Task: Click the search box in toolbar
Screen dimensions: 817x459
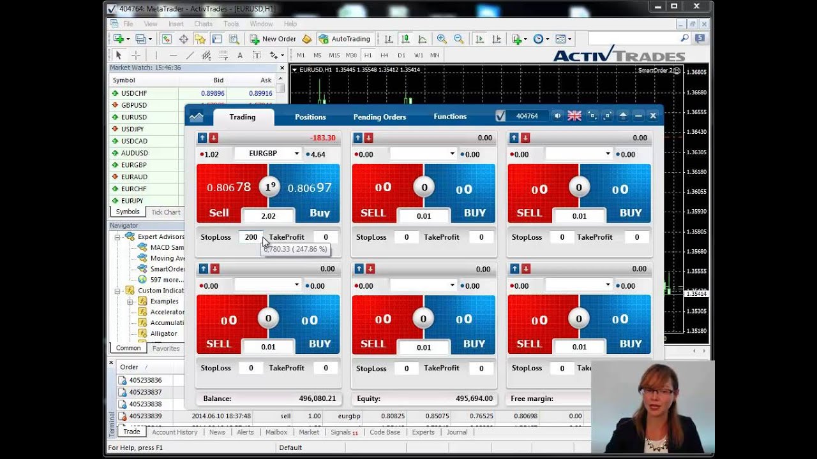Action: 633,39
